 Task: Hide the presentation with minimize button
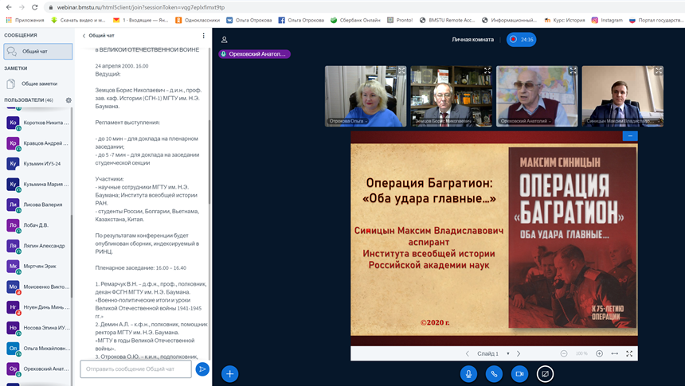pos(630,136)
